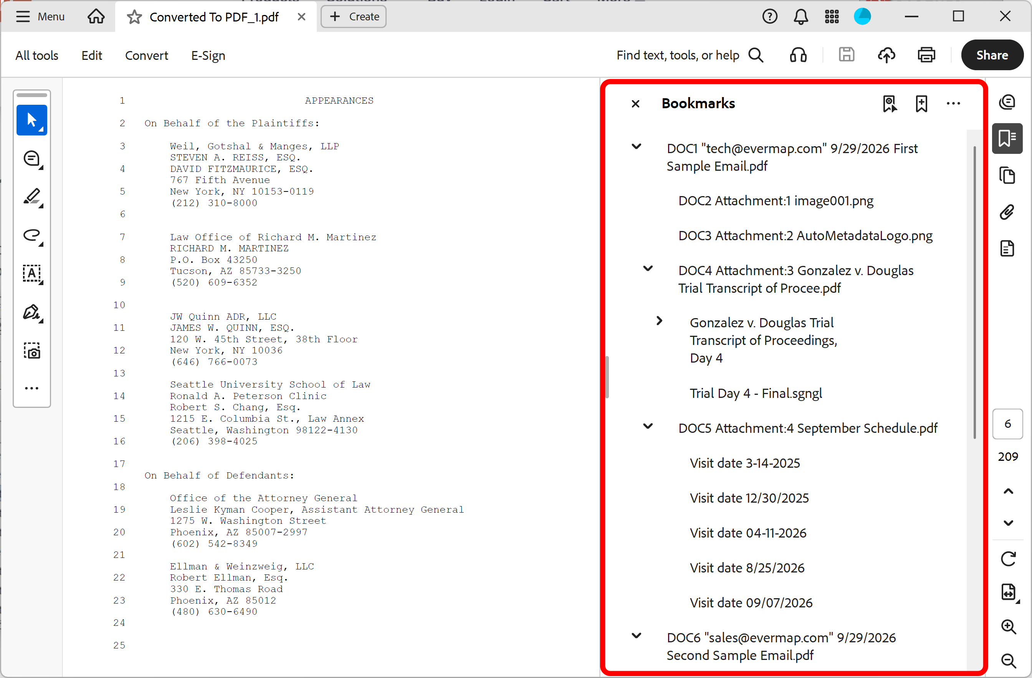This screenshot has height=678, width=1032.
Task: Print the document
Action: [x=926, y=55]
